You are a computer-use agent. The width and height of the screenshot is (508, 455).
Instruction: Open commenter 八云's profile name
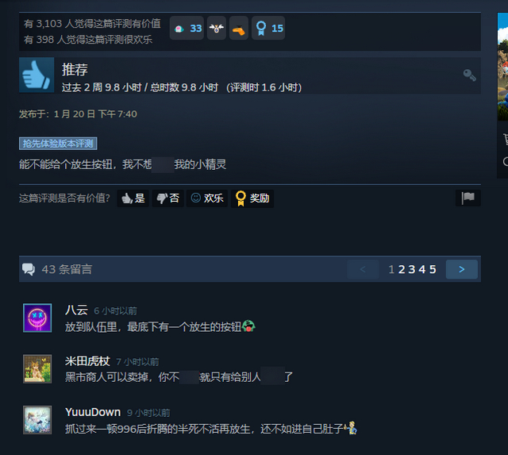tap(76, 310)
